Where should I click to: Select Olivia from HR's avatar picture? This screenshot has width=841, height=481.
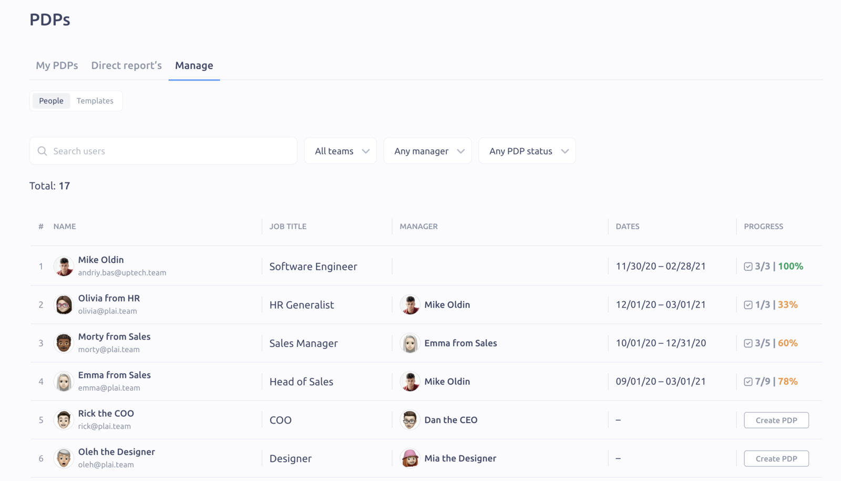click(x=63, y=304)
